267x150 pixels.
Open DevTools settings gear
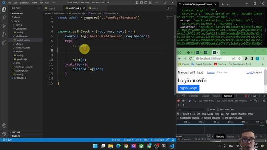click(x=254, y=96)
